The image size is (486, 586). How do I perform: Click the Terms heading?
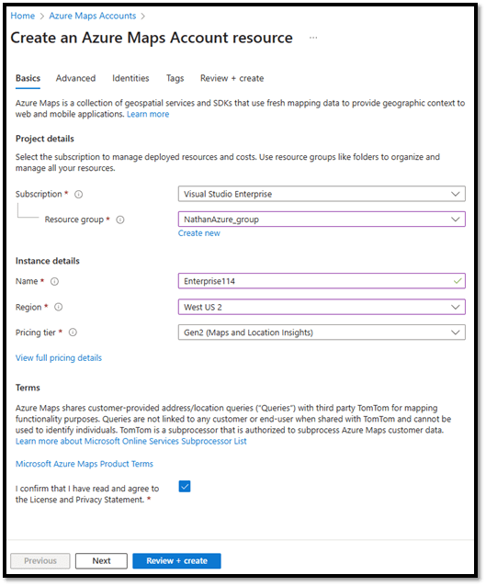coord(28,388)
